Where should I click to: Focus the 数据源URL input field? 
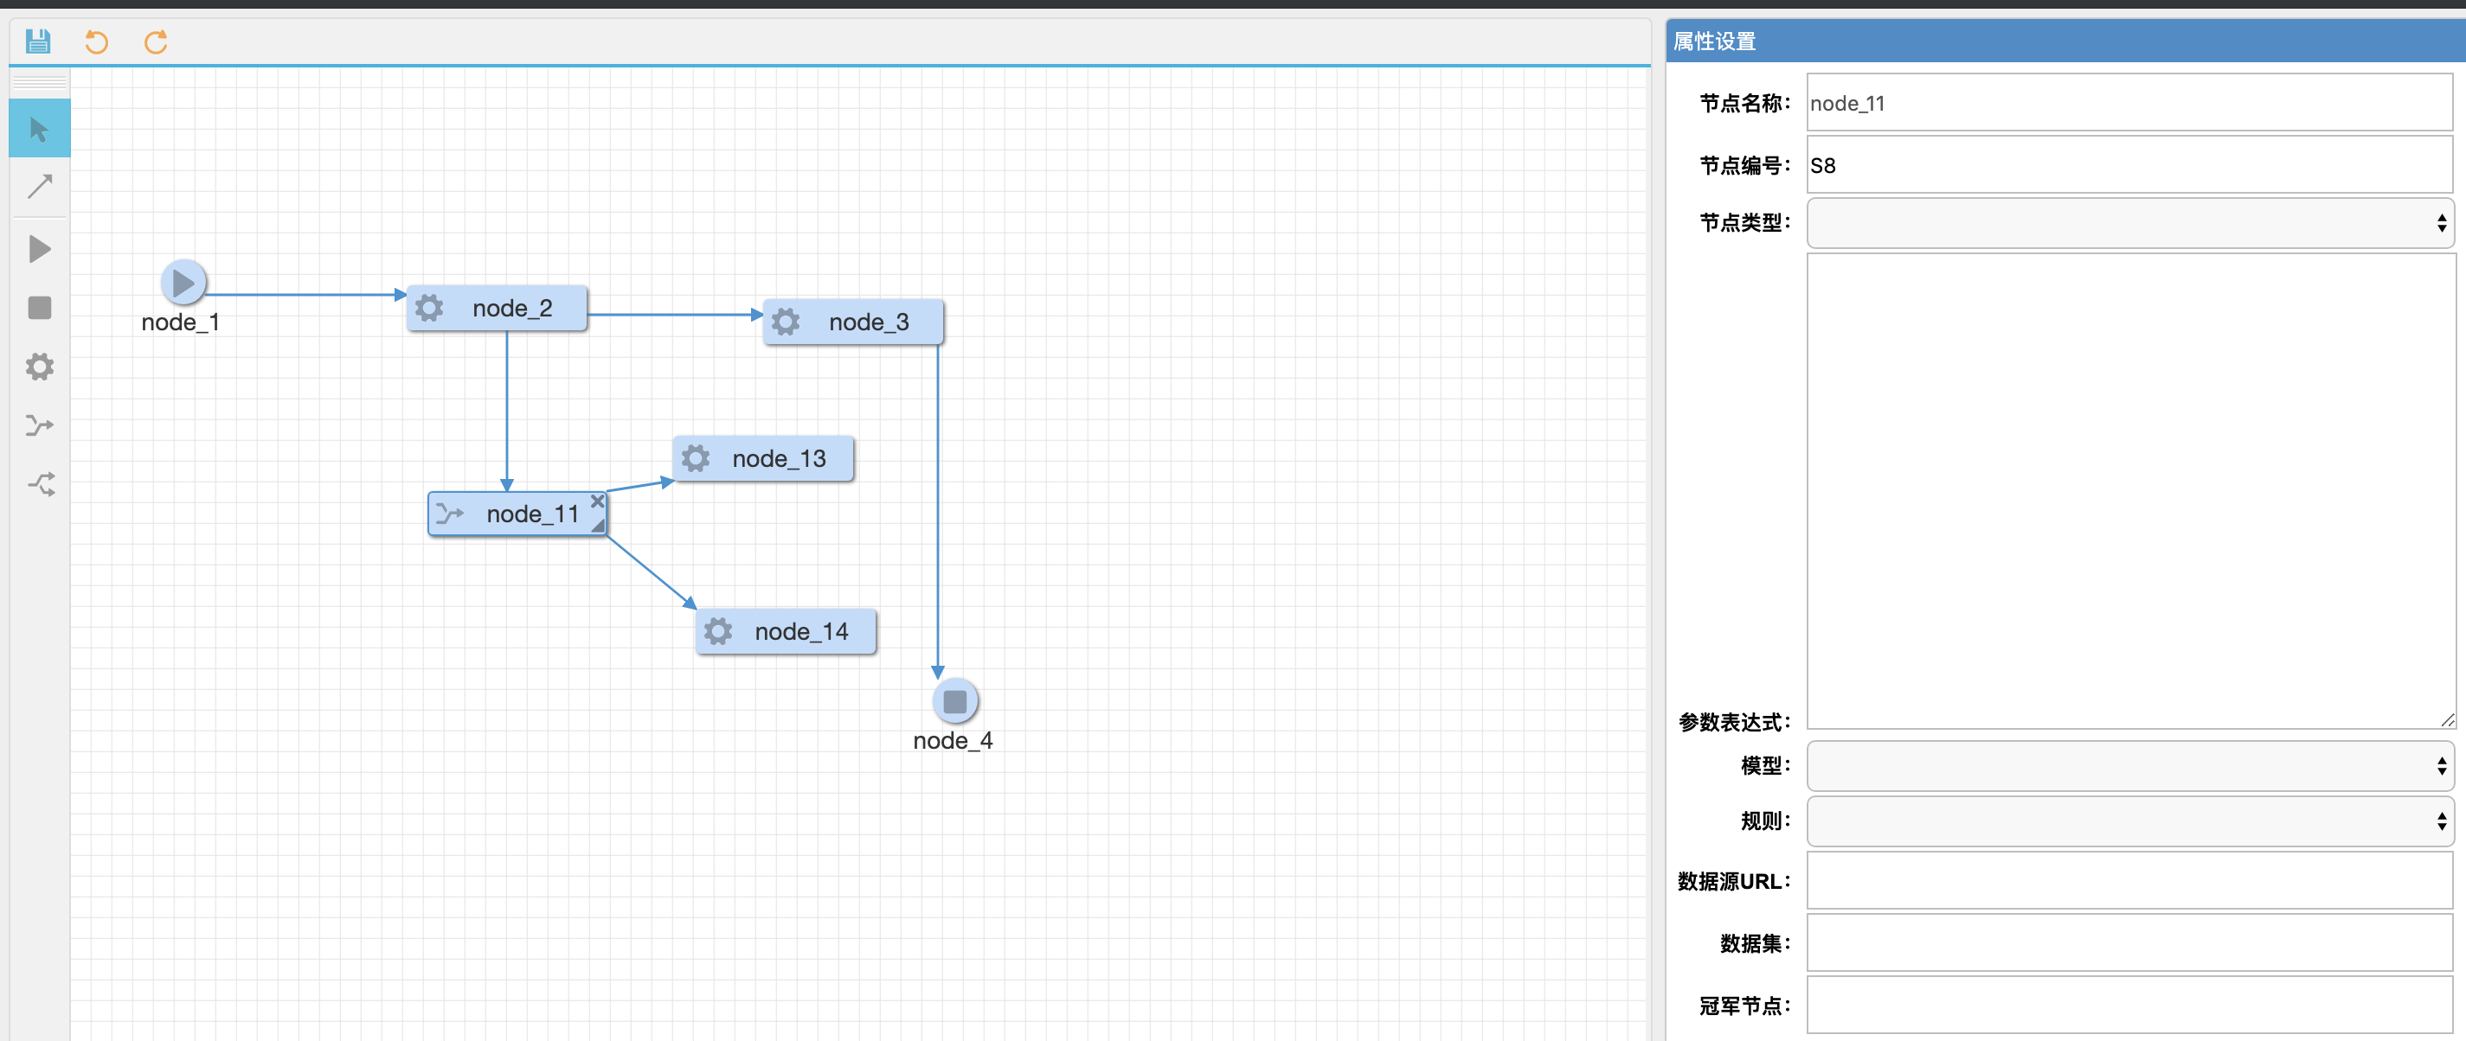click(2129, 881)
